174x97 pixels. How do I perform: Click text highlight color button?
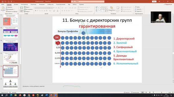pos(54,11)
